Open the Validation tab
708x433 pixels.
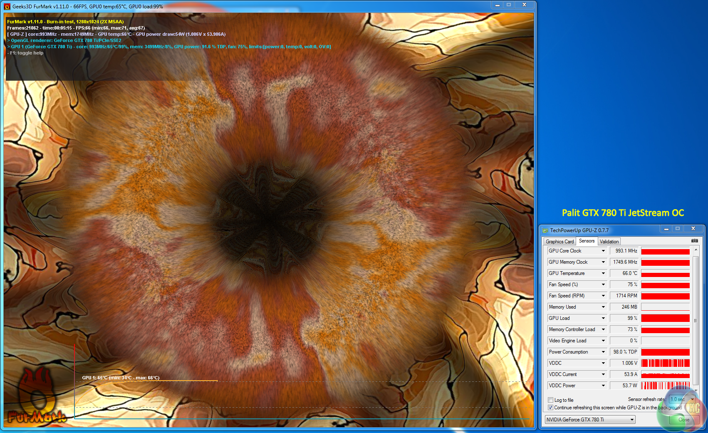pos(609,242)
